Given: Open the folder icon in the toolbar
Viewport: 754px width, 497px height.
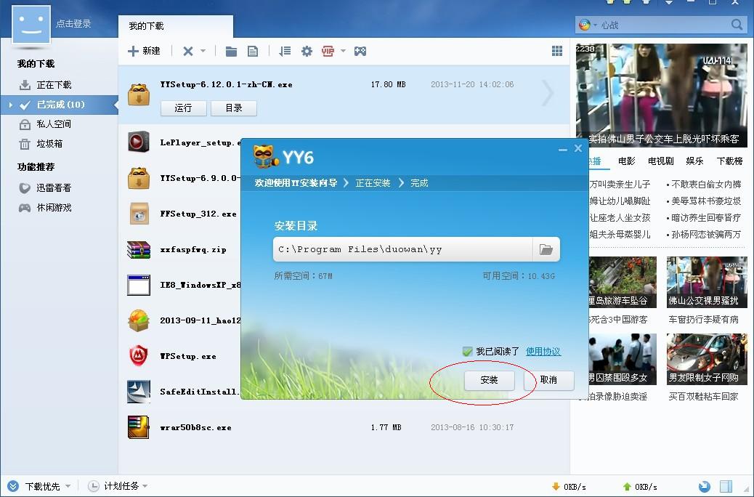Looking at the screenshot, I should (x=231, y=51).
